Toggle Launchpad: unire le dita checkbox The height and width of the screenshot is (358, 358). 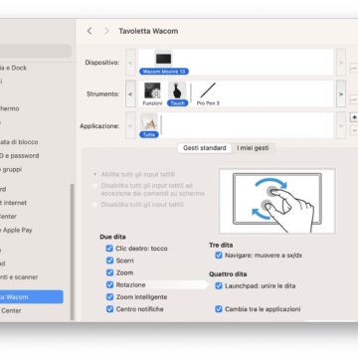pos(219,285)
